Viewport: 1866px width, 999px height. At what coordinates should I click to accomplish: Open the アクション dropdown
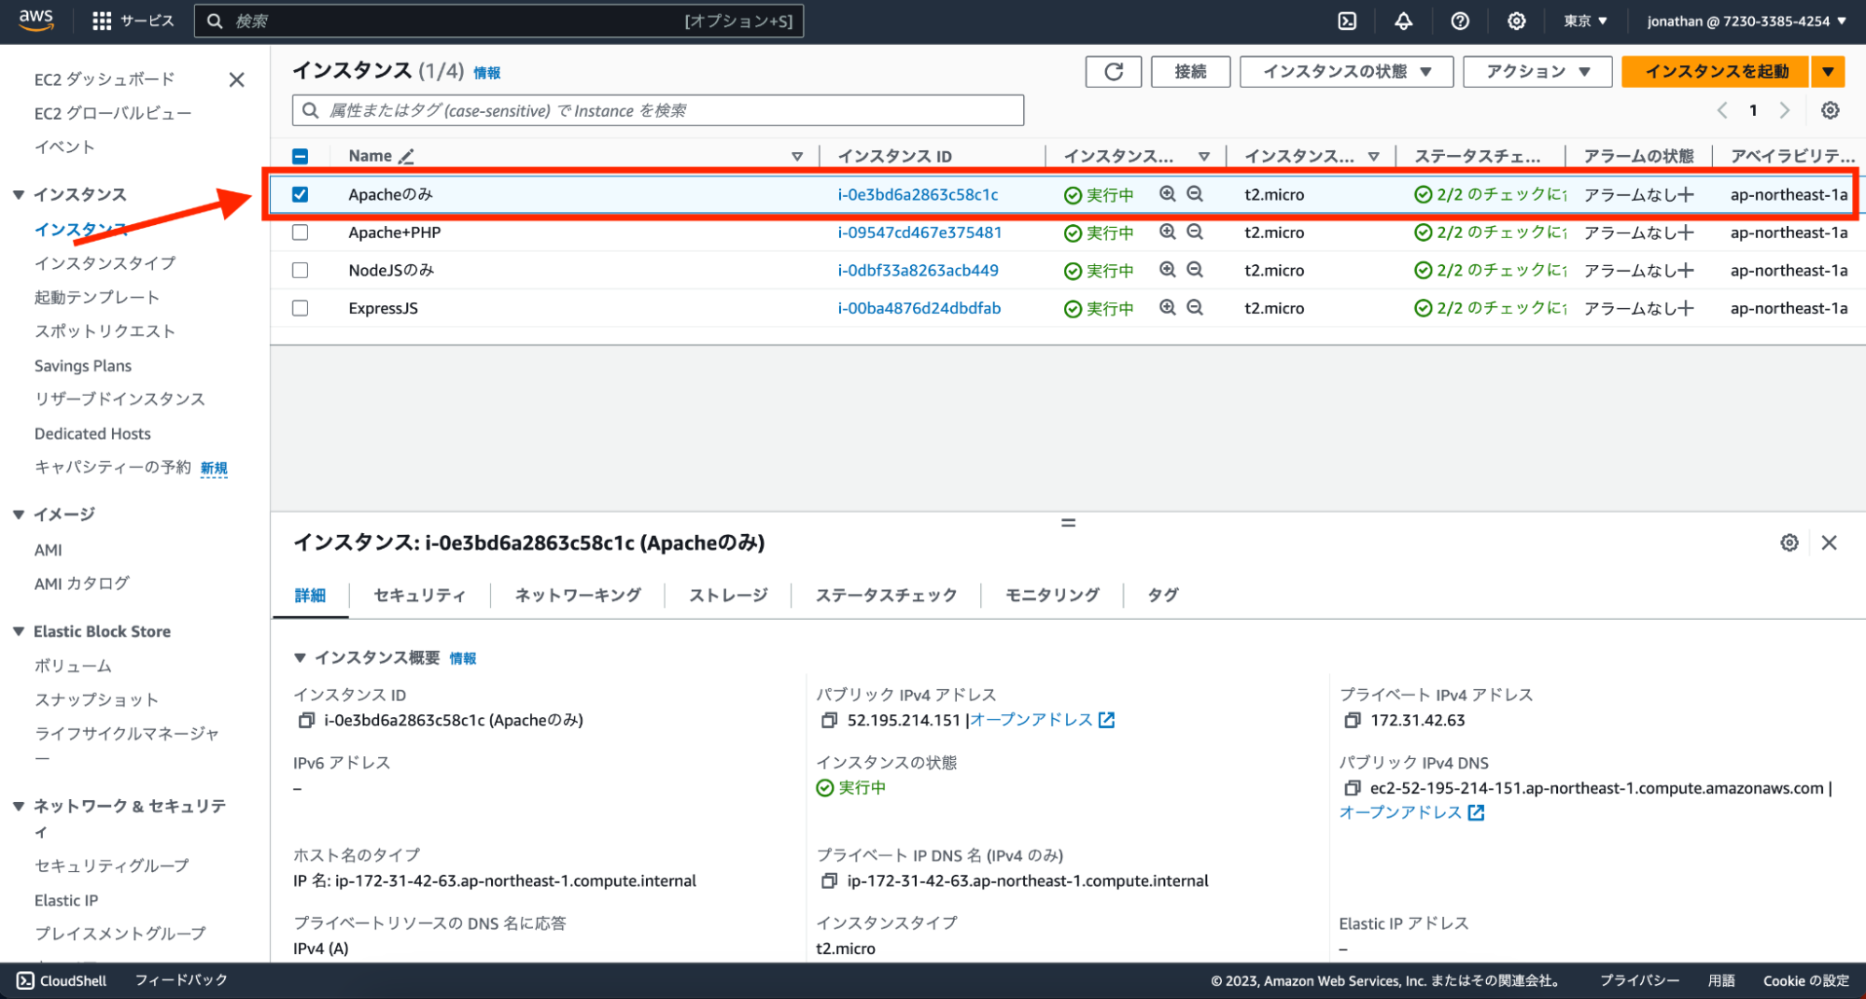1537,72
